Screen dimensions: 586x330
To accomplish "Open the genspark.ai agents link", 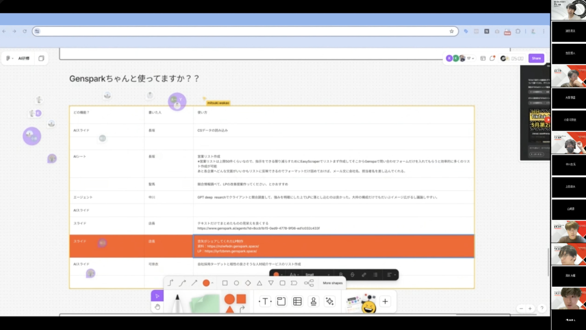I will pyautogui.click(x=259, y=228).
